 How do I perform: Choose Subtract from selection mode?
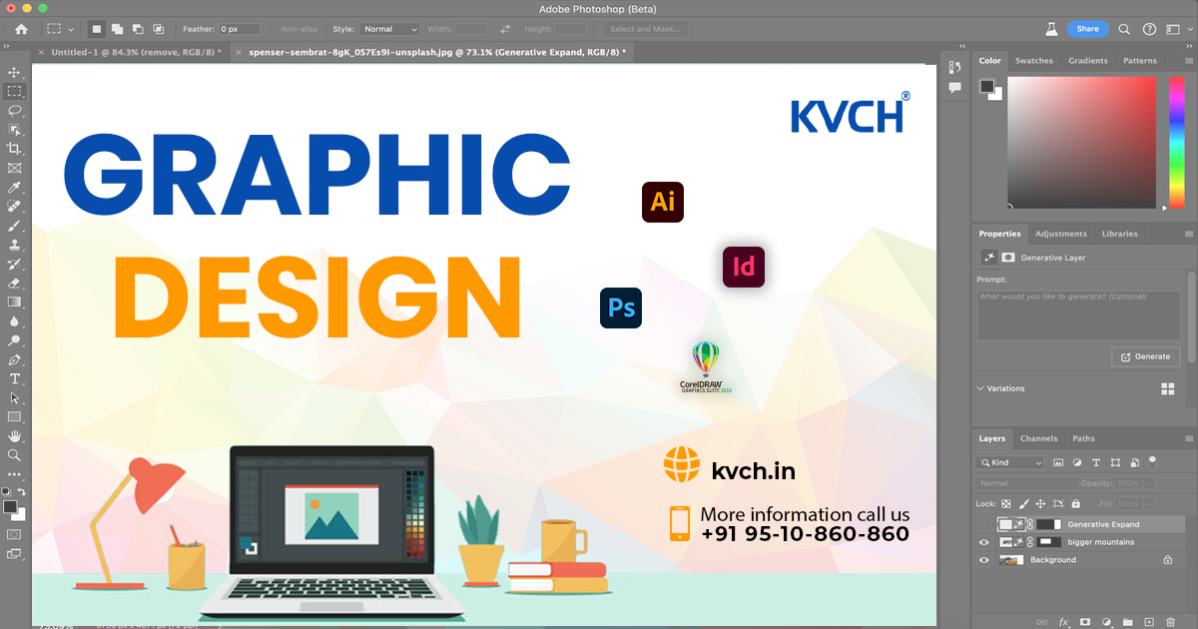pyautogui.click(x=138, y=29)
